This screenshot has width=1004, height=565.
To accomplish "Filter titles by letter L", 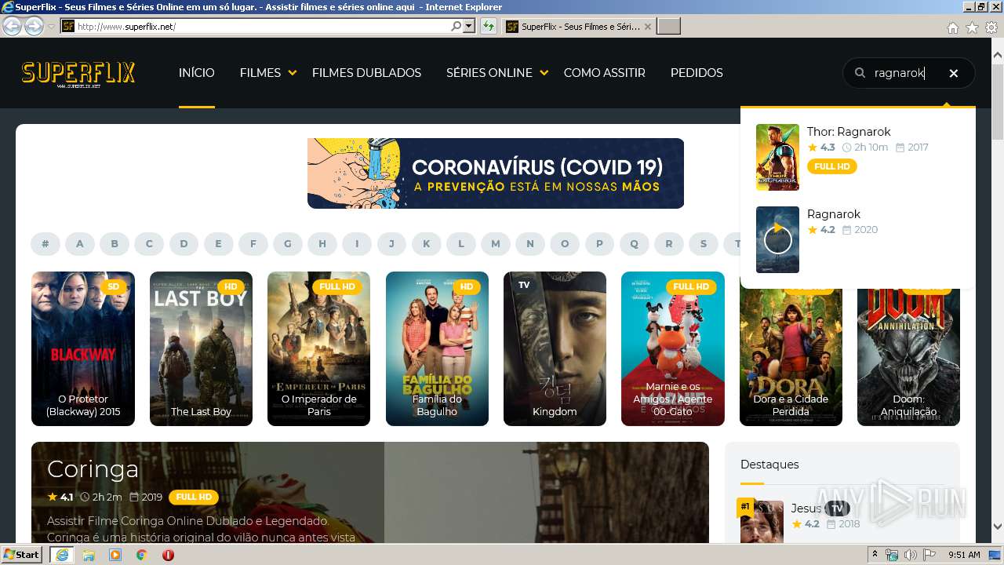I will pos(461,244).
